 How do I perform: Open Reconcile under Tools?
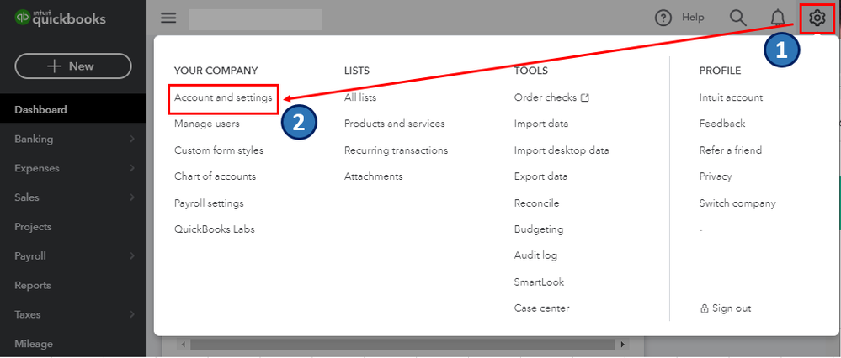[x=536, y=203]
